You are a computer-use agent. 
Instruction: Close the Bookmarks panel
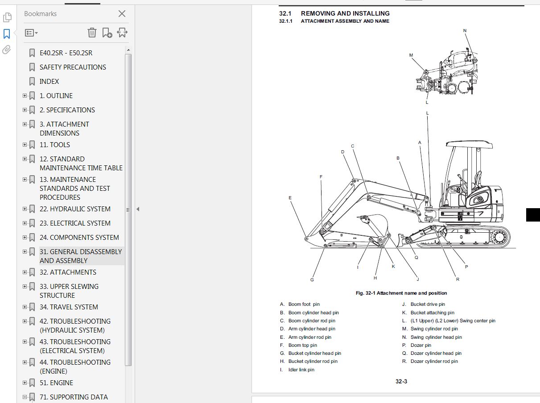(x=122, y=14)
